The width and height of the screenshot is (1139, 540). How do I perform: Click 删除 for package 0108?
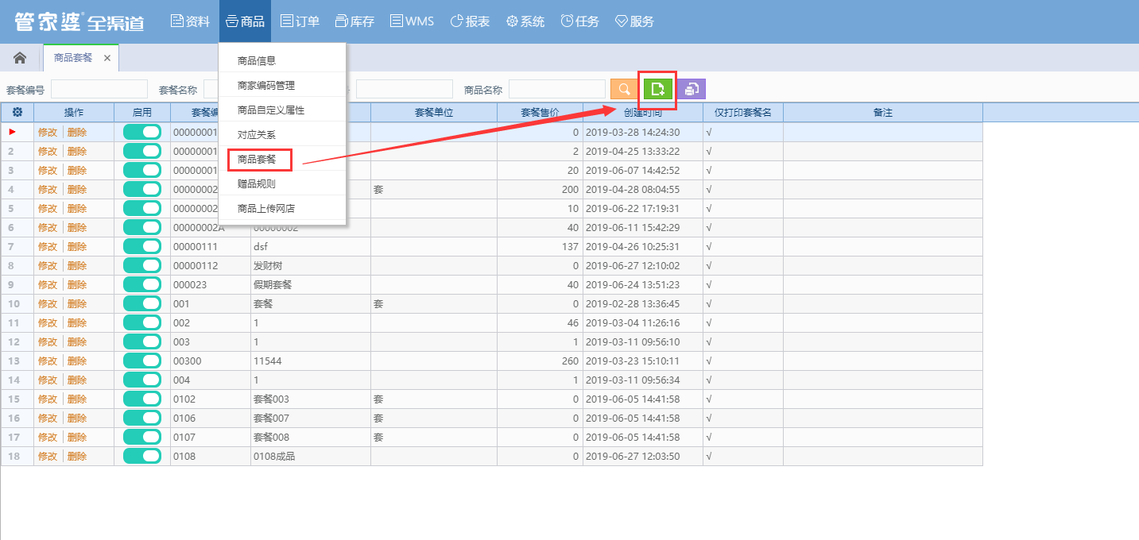point(77,457)
